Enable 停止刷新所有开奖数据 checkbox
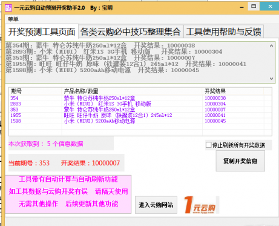The width and height of the screenshot is (279, 226). pos(208,145)
